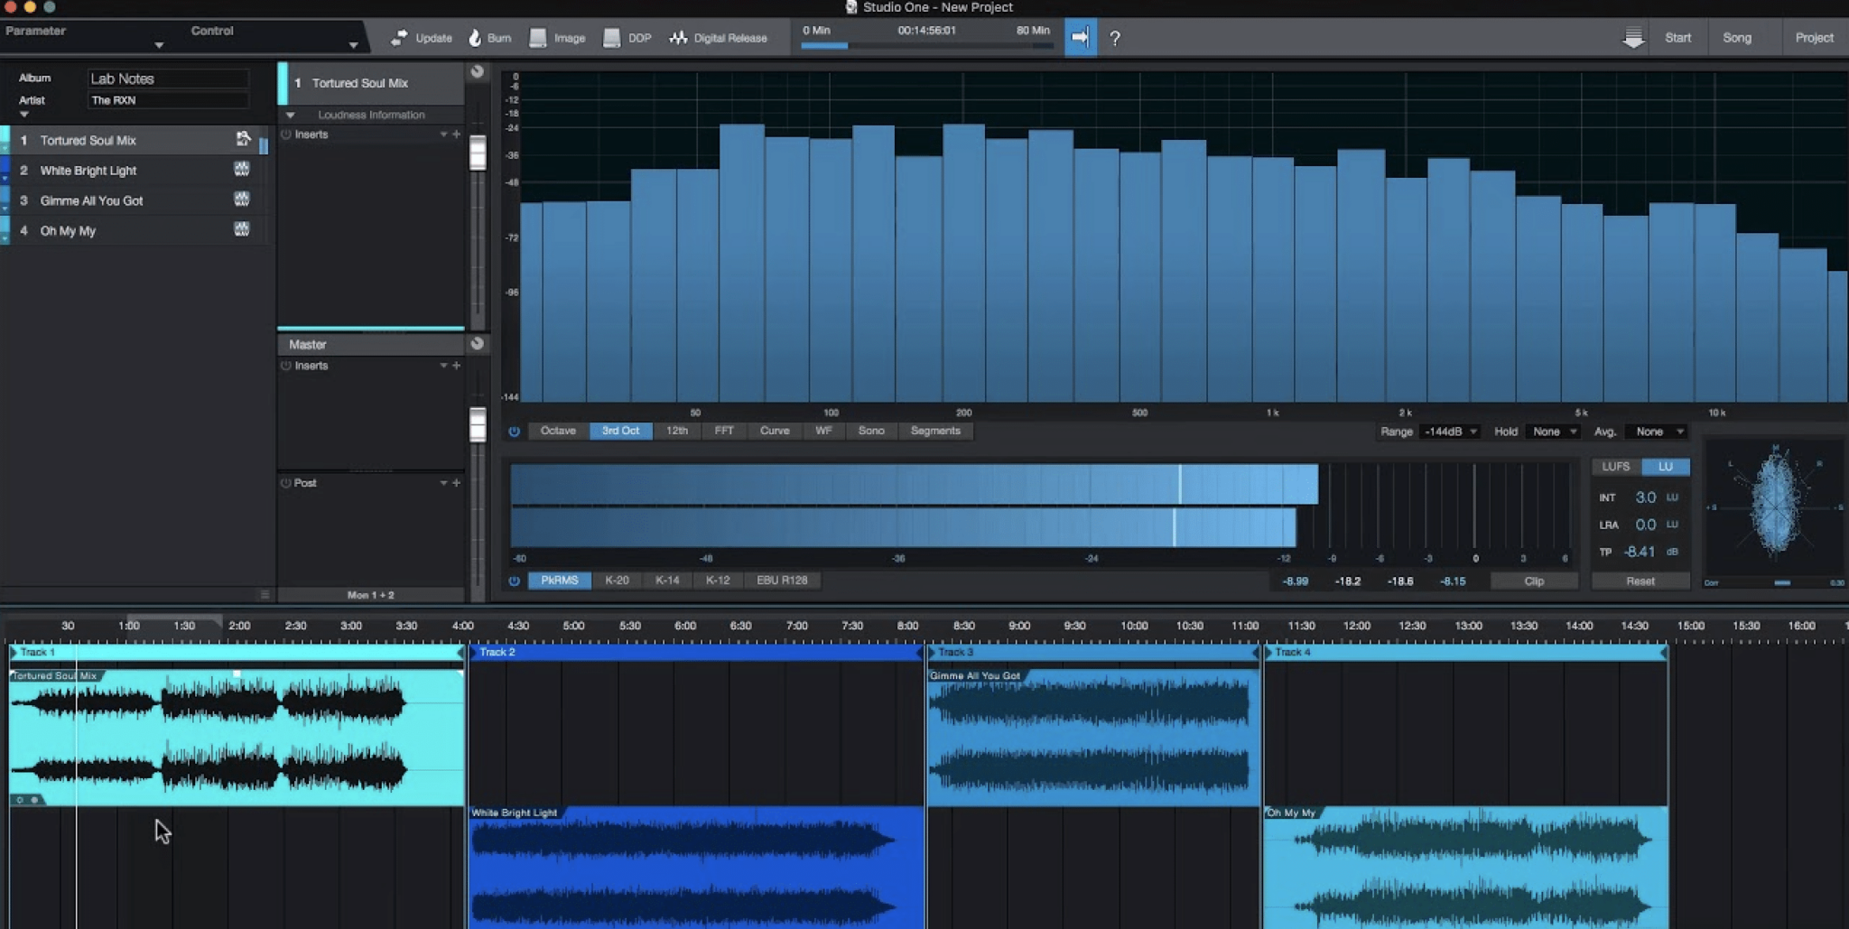
Task: Click the waveform icon on White Bright Light
Action: click(242, 170)
